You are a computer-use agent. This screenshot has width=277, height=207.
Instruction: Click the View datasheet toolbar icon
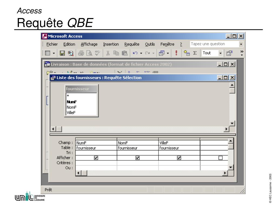click(48, 53)
